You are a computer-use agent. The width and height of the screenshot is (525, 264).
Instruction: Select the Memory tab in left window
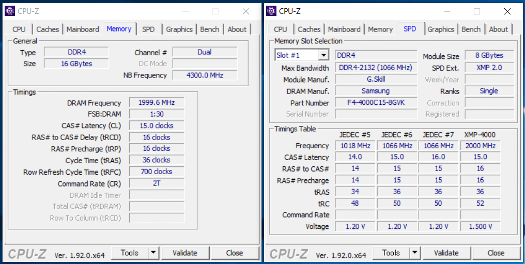[119, 29]
